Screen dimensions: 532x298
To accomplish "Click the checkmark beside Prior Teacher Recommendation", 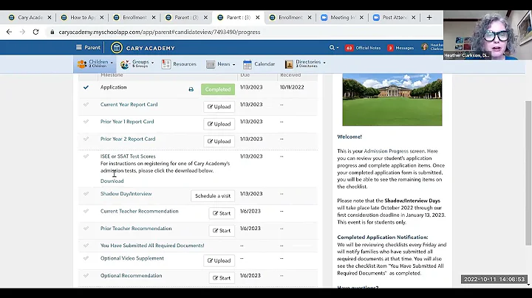I will point(86,228).
